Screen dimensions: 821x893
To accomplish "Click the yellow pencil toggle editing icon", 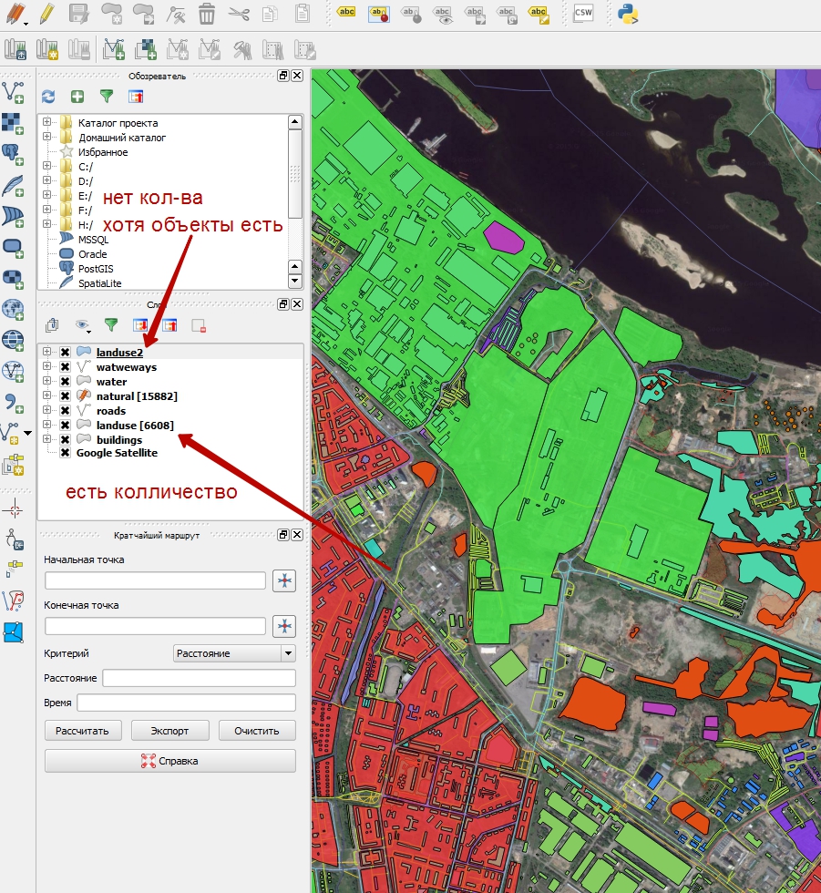I will (46, 14).
